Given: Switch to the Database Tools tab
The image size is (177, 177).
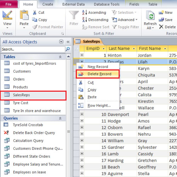Looking at the screenshot, I should coord(107,4).
